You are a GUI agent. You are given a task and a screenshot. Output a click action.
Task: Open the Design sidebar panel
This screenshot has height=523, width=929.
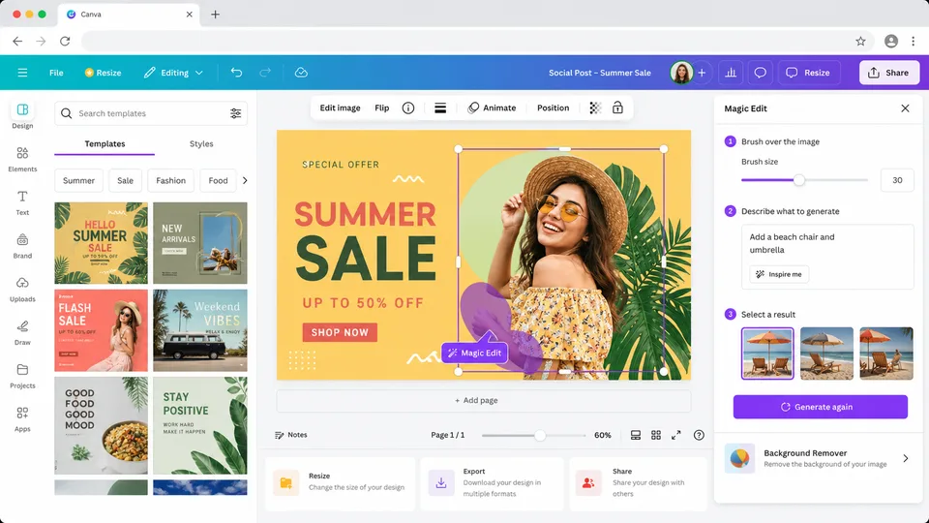(x=22, y=115)
